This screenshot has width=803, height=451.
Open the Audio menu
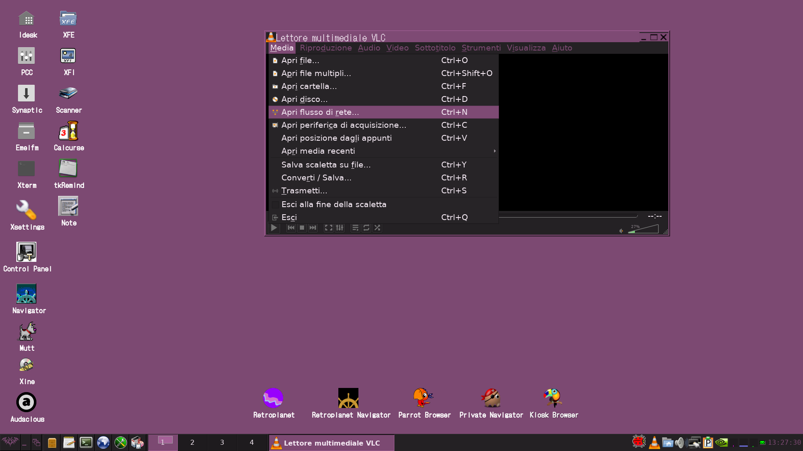pos(369,48)
